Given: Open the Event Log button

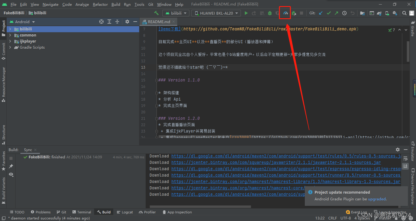Looking at the screenshot, I should click(x=357, y=212).
